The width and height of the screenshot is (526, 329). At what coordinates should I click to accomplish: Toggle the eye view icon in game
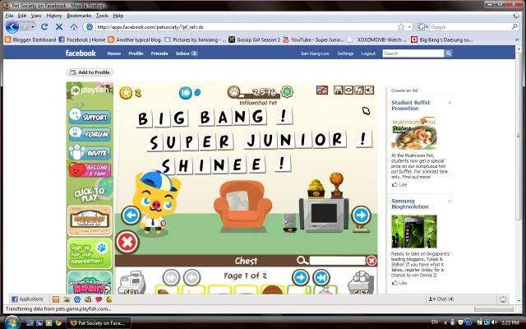pos(348,90)
